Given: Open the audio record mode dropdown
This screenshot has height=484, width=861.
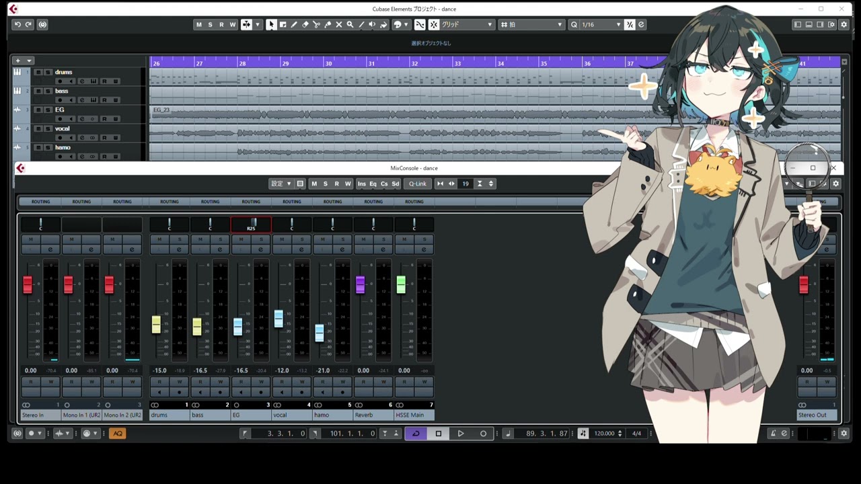Looking at the screenshot, I should click(x=62, y=434).
